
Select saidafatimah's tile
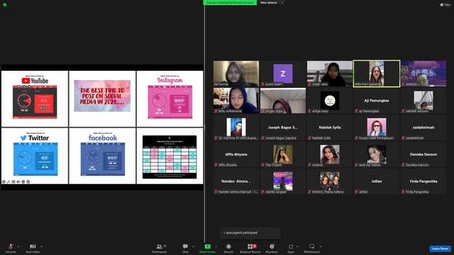coord(423,127)
